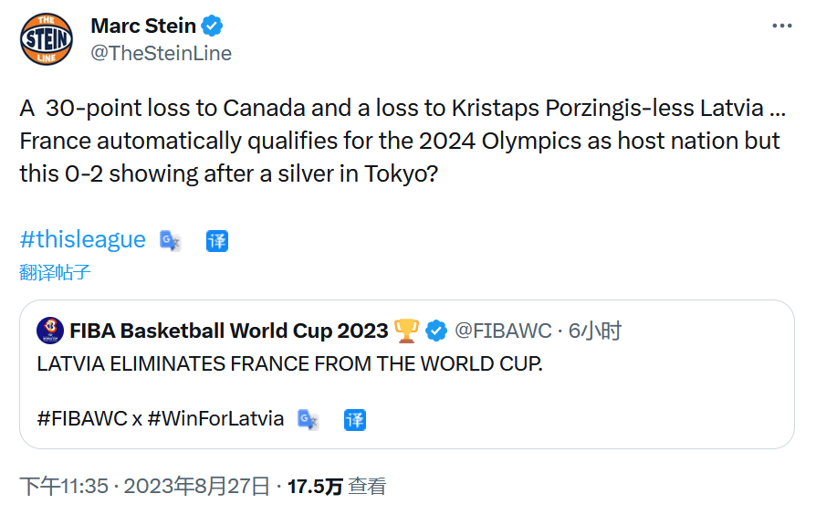Screen dimensions: 816x515
Task: Open the @FIBAWC handle in quoted post
Action: click(503, 330)
